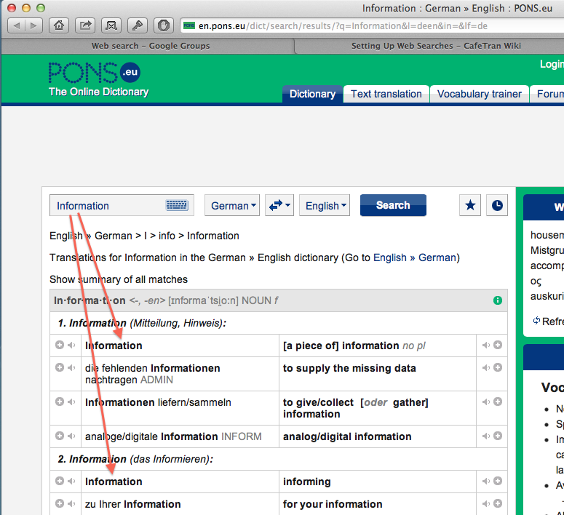Play German audio for first 'Information' entry
The height and width of the screenshot is (515, 564).
[x=71, y=346]
